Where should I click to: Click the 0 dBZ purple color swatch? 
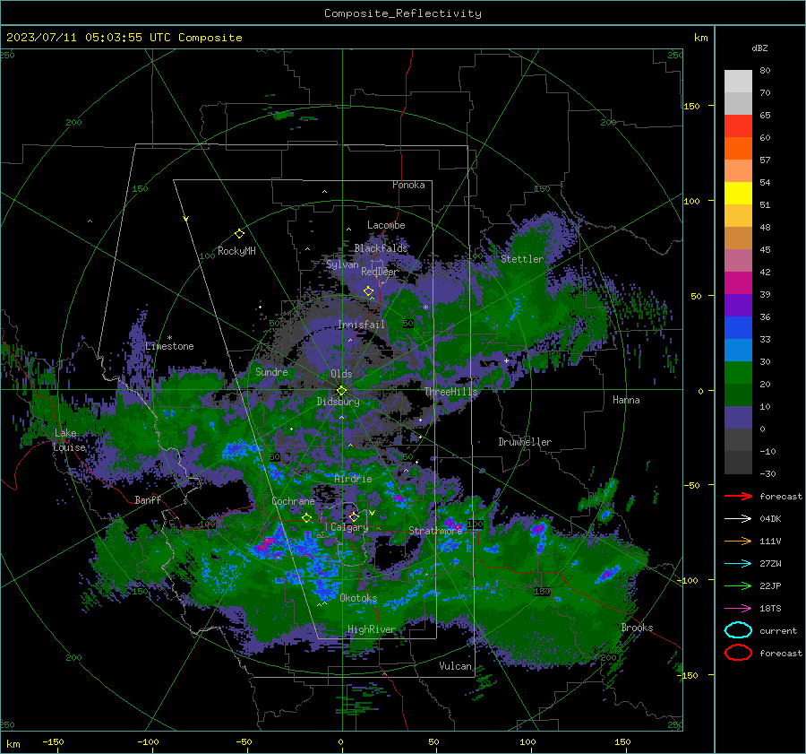(738, 418)
